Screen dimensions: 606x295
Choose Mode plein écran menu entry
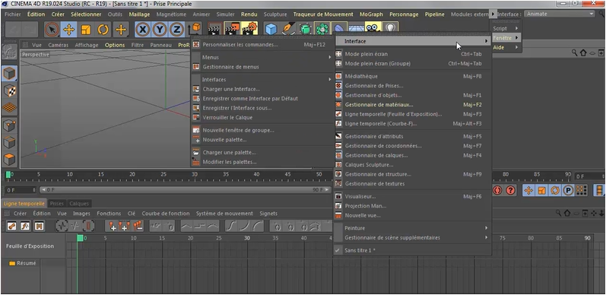412,54
